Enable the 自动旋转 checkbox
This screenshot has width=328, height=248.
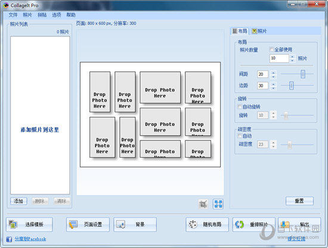[240, 107]
